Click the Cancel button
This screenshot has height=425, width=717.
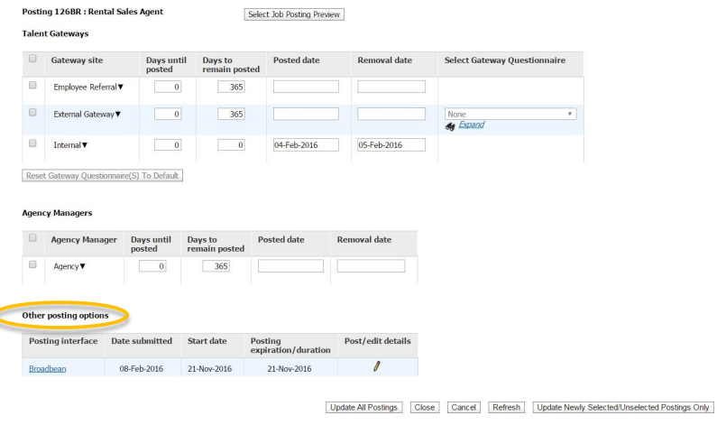tap(464, 408)
